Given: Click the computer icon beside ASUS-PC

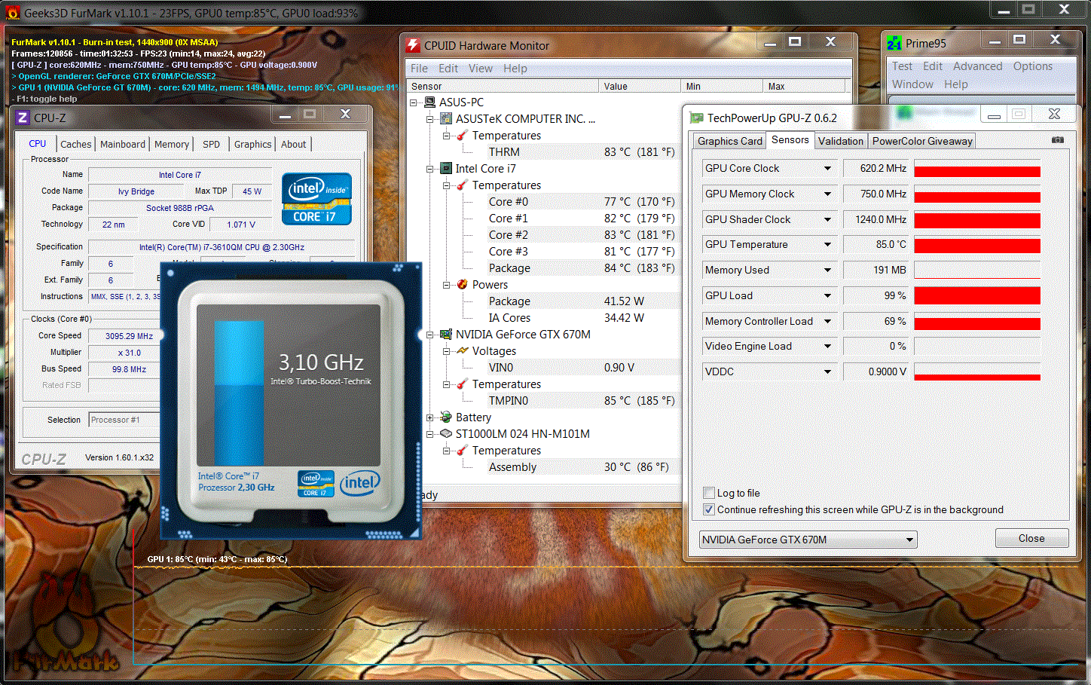Looking at the screenshot, I should 430,102.
